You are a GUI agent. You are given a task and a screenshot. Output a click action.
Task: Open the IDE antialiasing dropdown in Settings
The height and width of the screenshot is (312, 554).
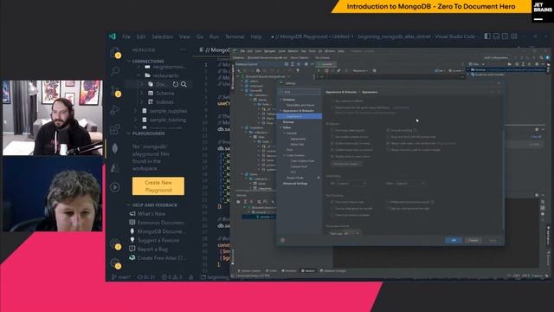click(x=351, y=184)
